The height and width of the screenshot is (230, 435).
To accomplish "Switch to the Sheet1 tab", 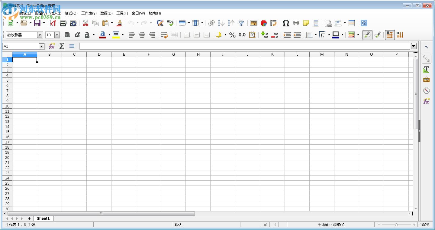I will pos(43,218).
